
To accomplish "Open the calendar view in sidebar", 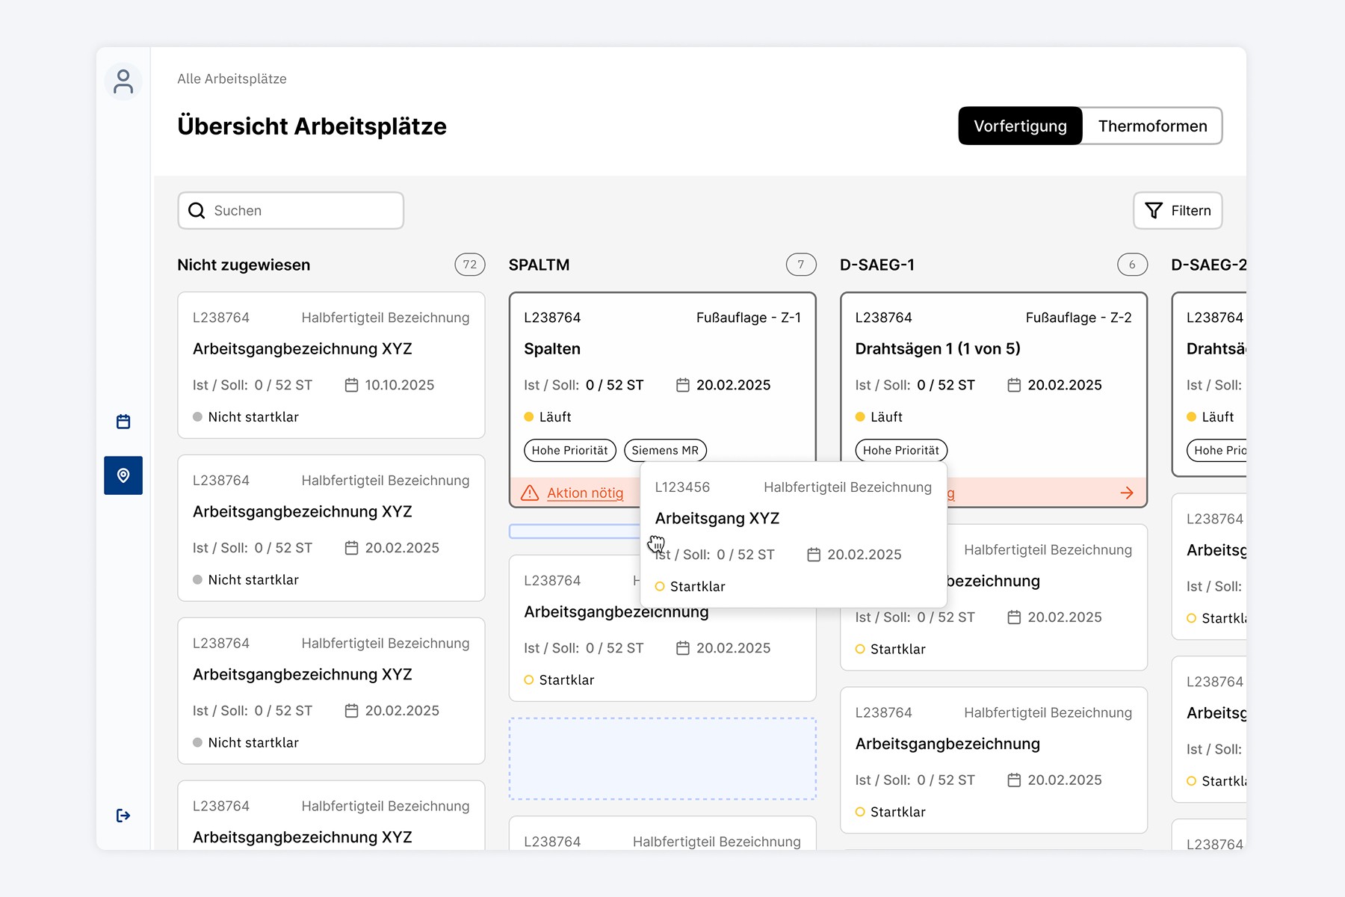I will 123,422.
